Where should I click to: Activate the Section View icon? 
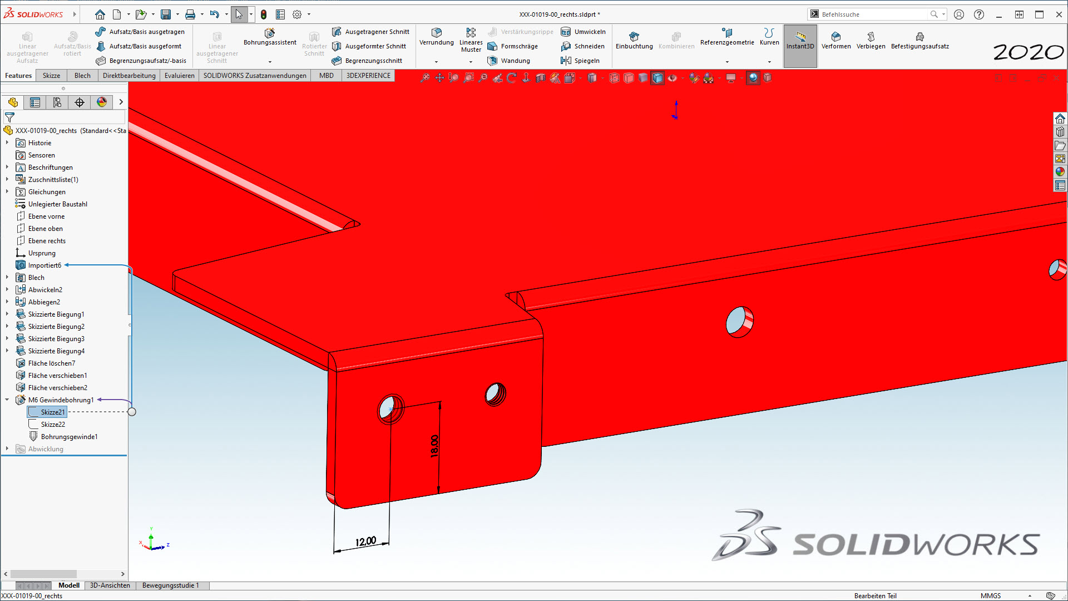[541, 78]
